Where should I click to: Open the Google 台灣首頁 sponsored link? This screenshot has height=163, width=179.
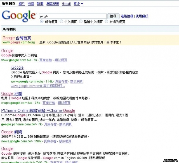(17, 38)
